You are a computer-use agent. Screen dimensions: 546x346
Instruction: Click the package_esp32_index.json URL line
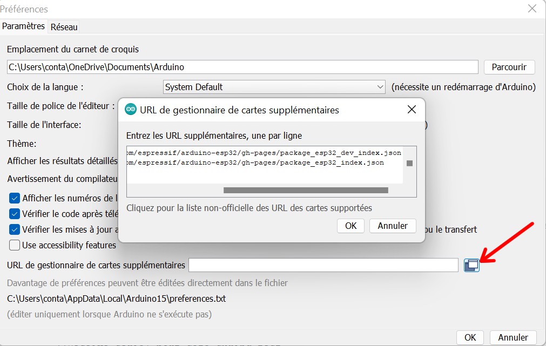(255, 162)
